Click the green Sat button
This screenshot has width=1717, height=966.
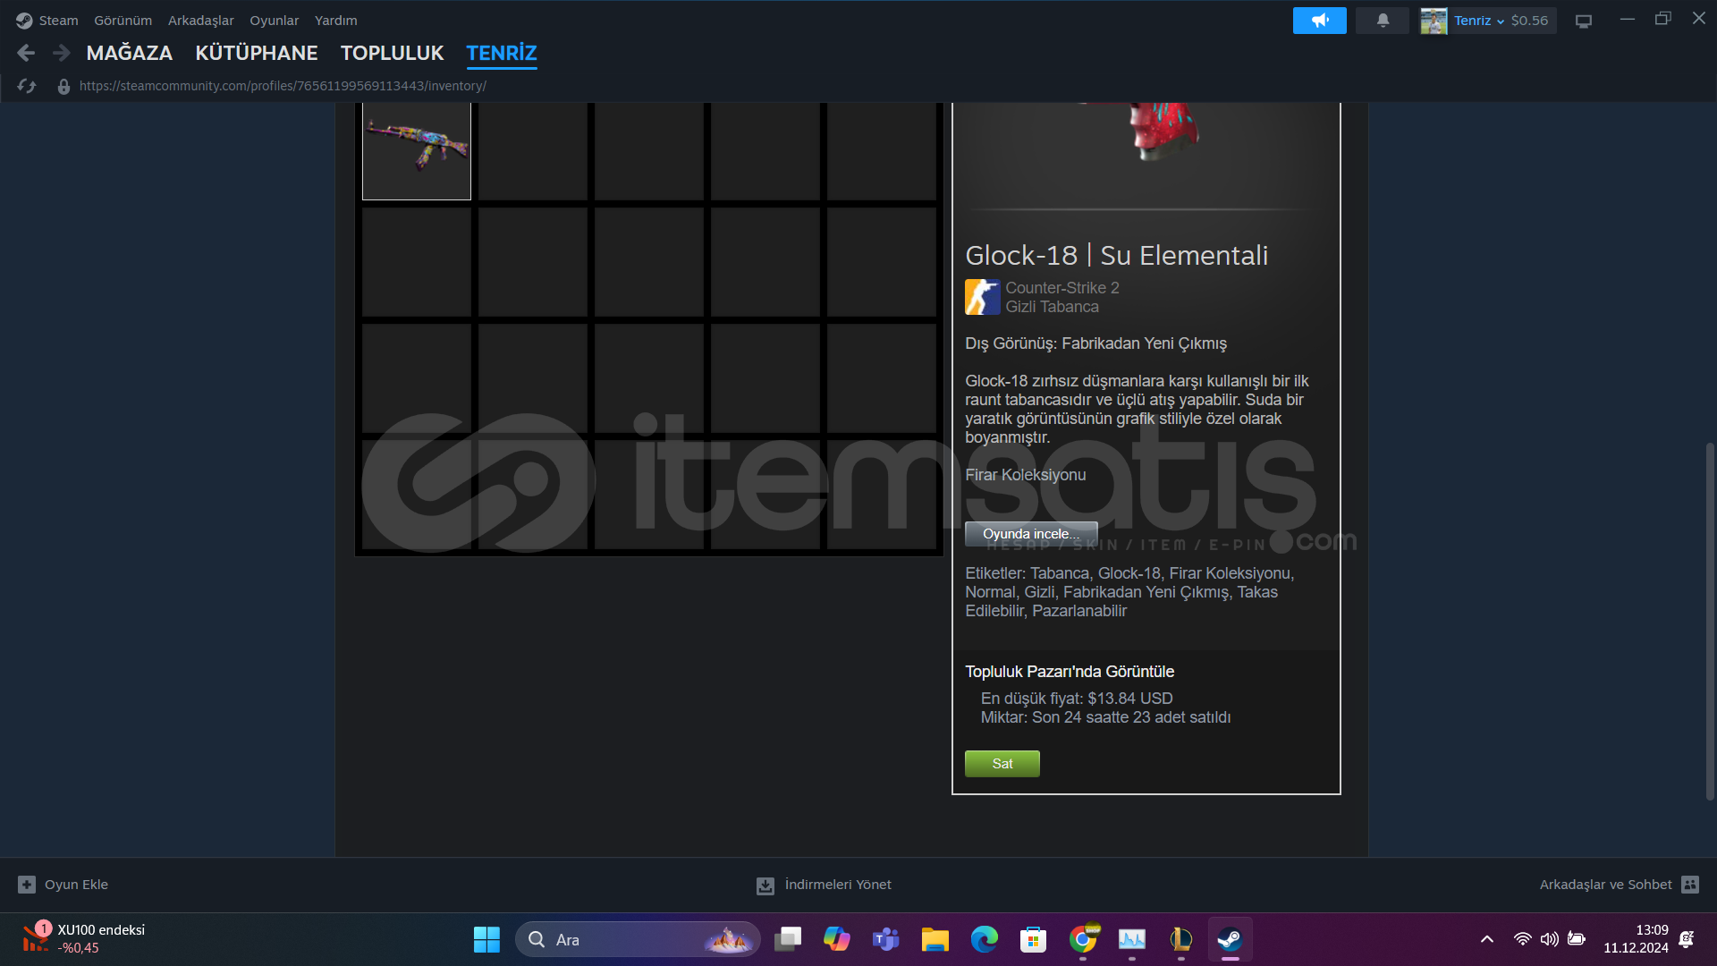point(1002,764)
